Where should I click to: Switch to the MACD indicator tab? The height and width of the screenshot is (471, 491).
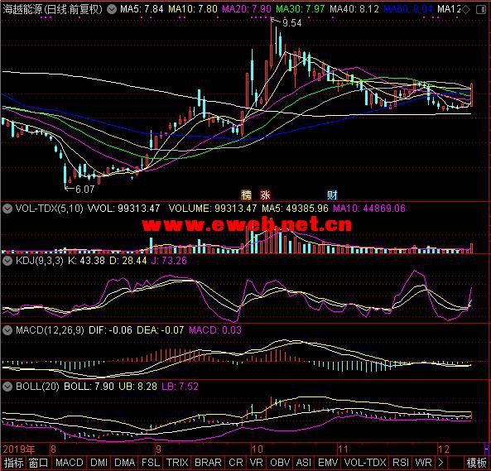click(x=70, y=463)
